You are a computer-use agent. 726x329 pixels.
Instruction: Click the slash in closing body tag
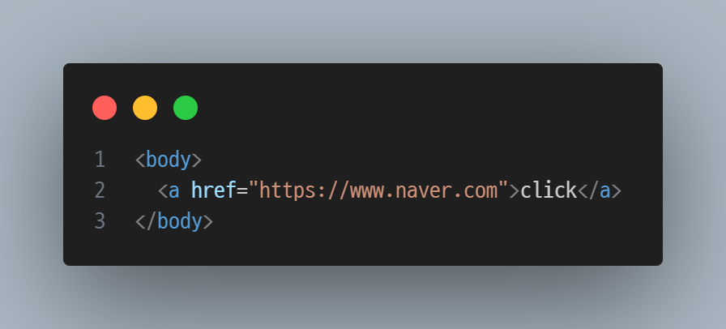(x=152, y=221)
